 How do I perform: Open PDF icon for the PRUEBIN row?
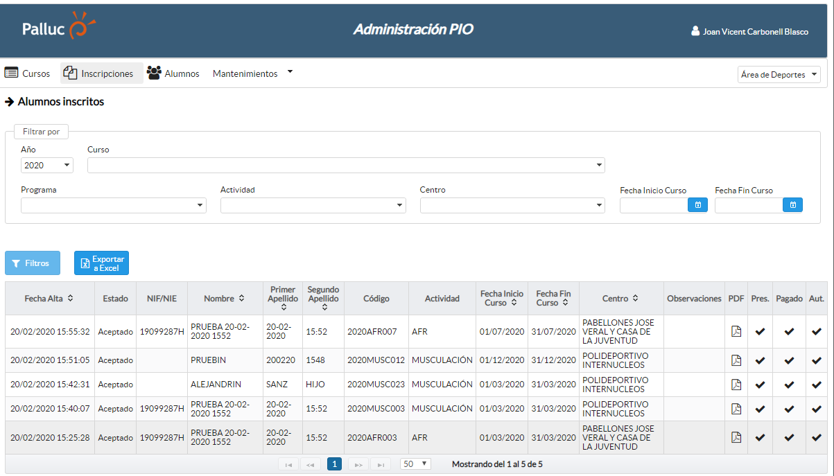(736, 360)
